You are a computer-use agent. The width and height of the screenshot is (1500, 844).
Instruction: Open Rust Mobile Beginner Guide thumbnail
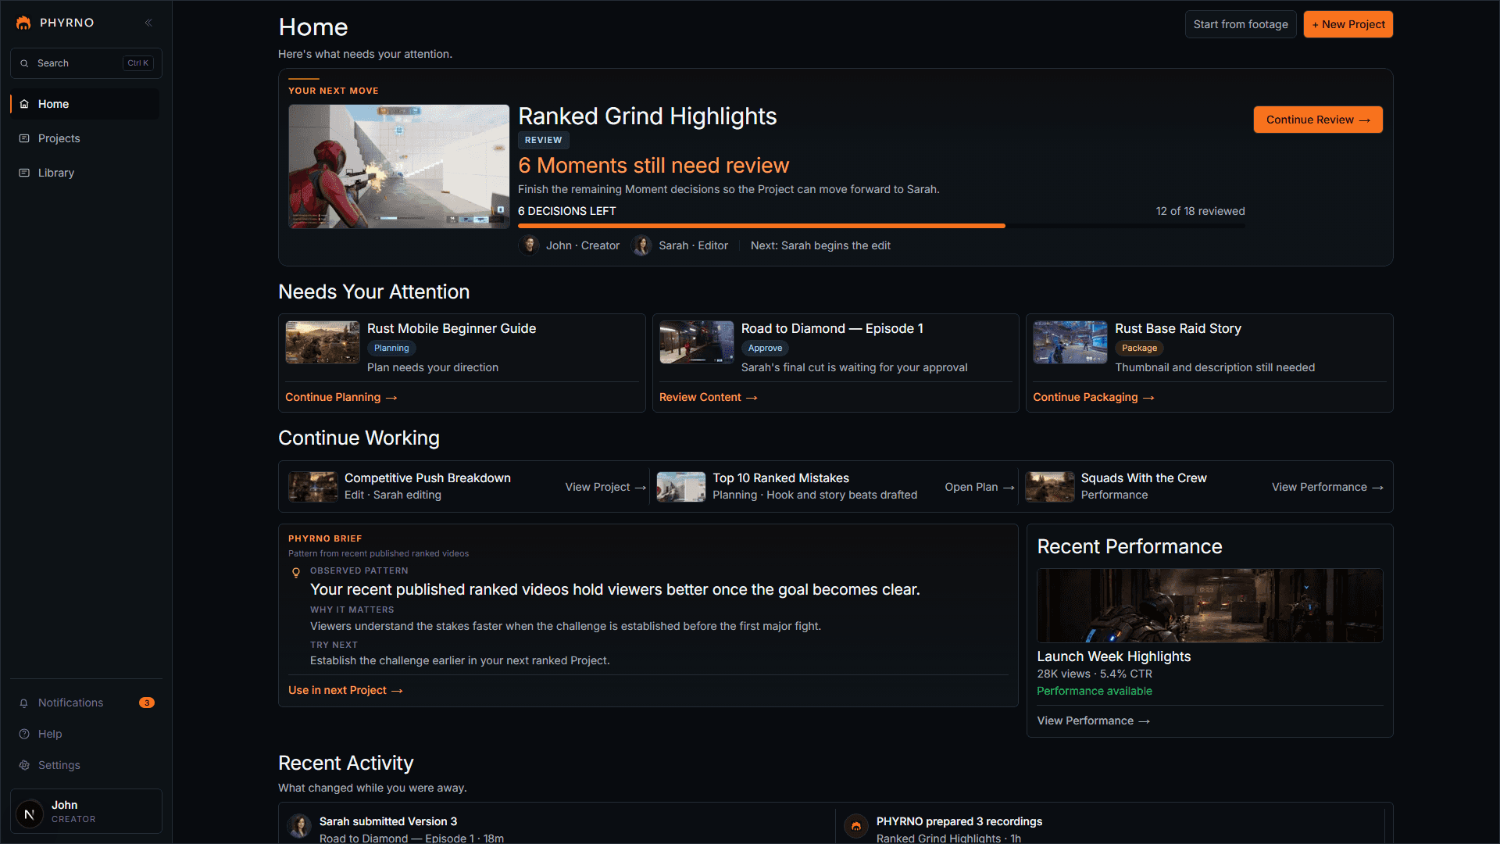point(323,342)
